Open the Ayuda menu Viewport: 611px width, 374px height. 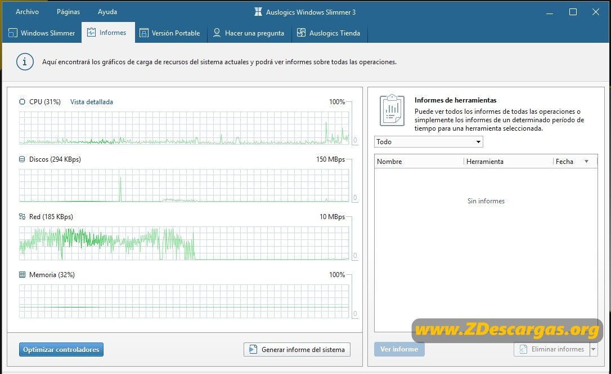[107, 12]
